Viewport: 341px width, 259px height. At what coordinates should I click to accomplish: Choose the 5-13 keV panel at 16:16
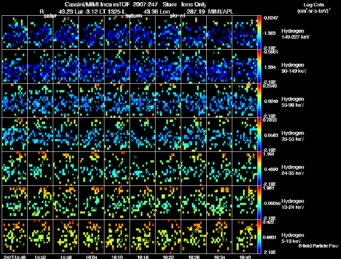tap(143, 237)
